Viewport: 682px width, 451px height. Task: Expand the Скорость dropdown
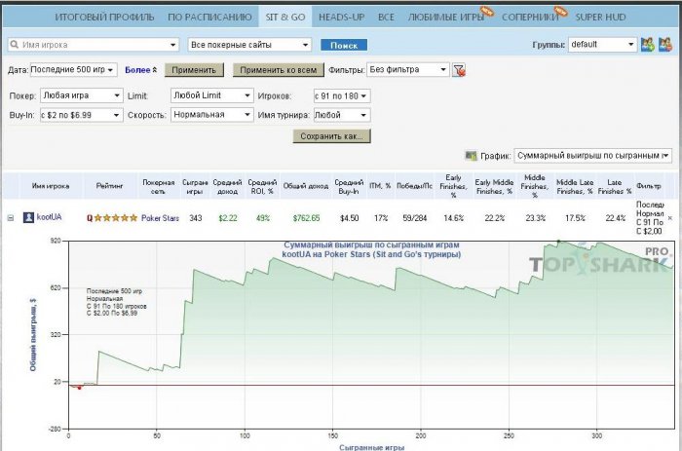(x=212, y=115)
